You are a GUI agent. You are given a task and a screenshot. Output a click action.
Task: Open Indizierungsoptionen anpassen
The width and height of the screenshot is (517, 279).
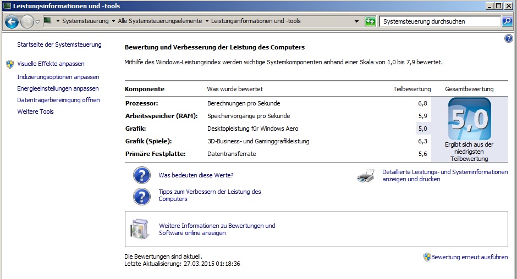pos(58,77)
